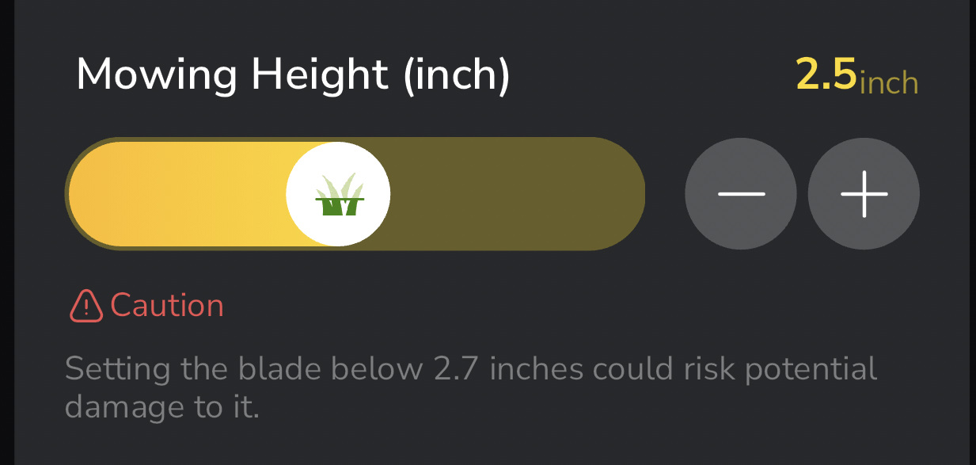
Task: Decrease mowing height with the minus button
Action: (740, 194)
